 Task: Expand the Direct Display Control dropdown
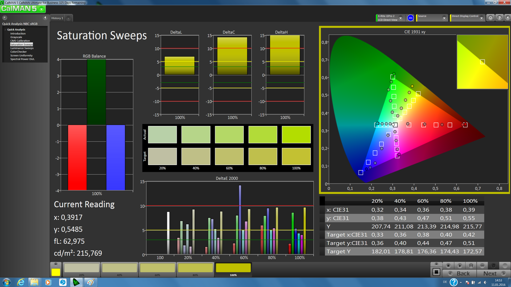[481, 18]
